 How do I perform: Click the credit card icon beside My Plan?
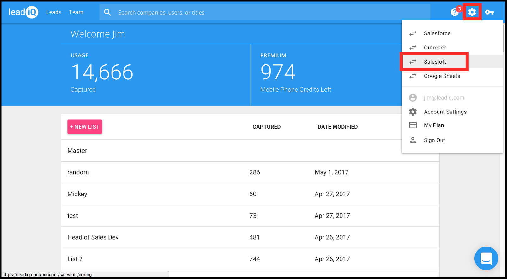(x=413, y=125)
